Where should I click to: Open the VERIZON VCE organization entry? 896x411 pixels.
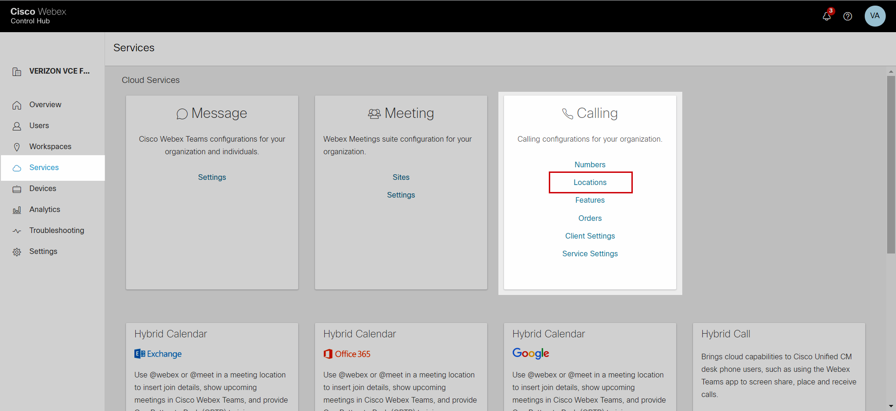coord(59,71)
